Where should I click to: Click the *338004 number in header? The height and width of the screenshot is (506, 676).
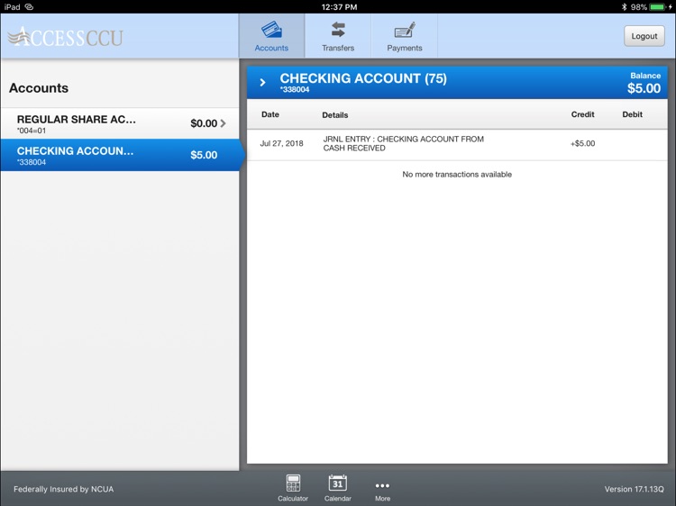click(x=295, y=89)
